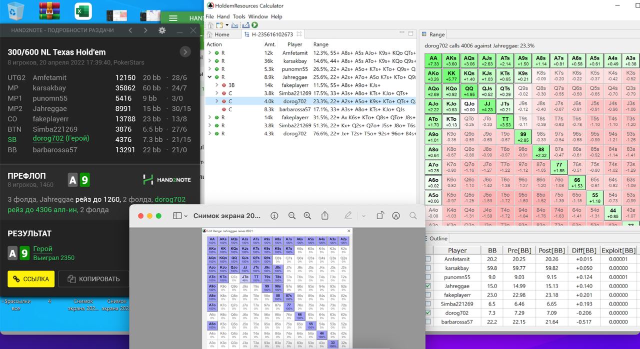Click the КОПИРОВАТЬ button

click(94, 279)
